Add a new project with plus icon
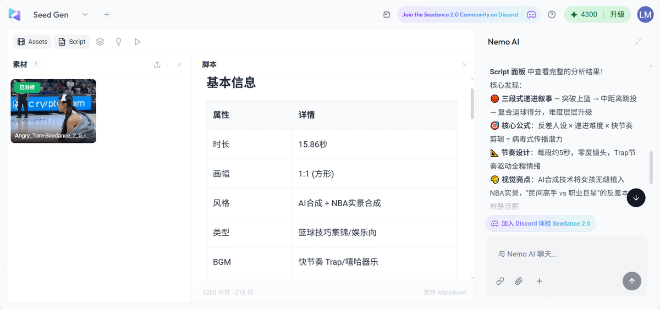Viewport: 660px width, 309px height. tap(107, 15)
